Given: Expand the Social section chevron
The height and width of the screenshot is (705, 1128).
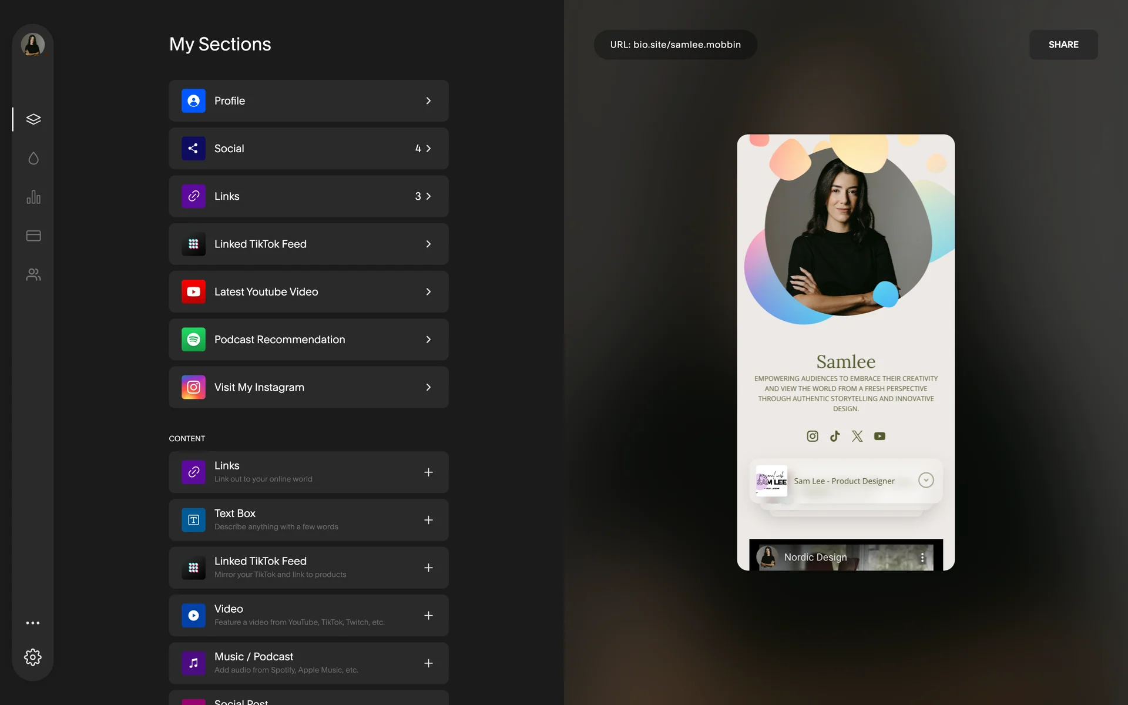Looking at the screenshot, I should click(428, 149).
